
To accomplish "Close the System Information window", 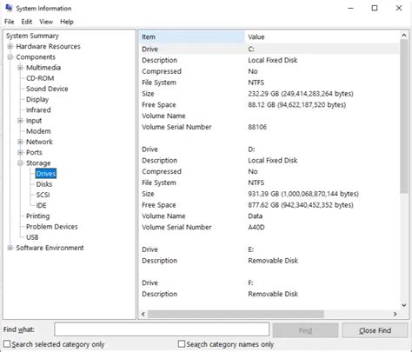I will click(399, 8).
